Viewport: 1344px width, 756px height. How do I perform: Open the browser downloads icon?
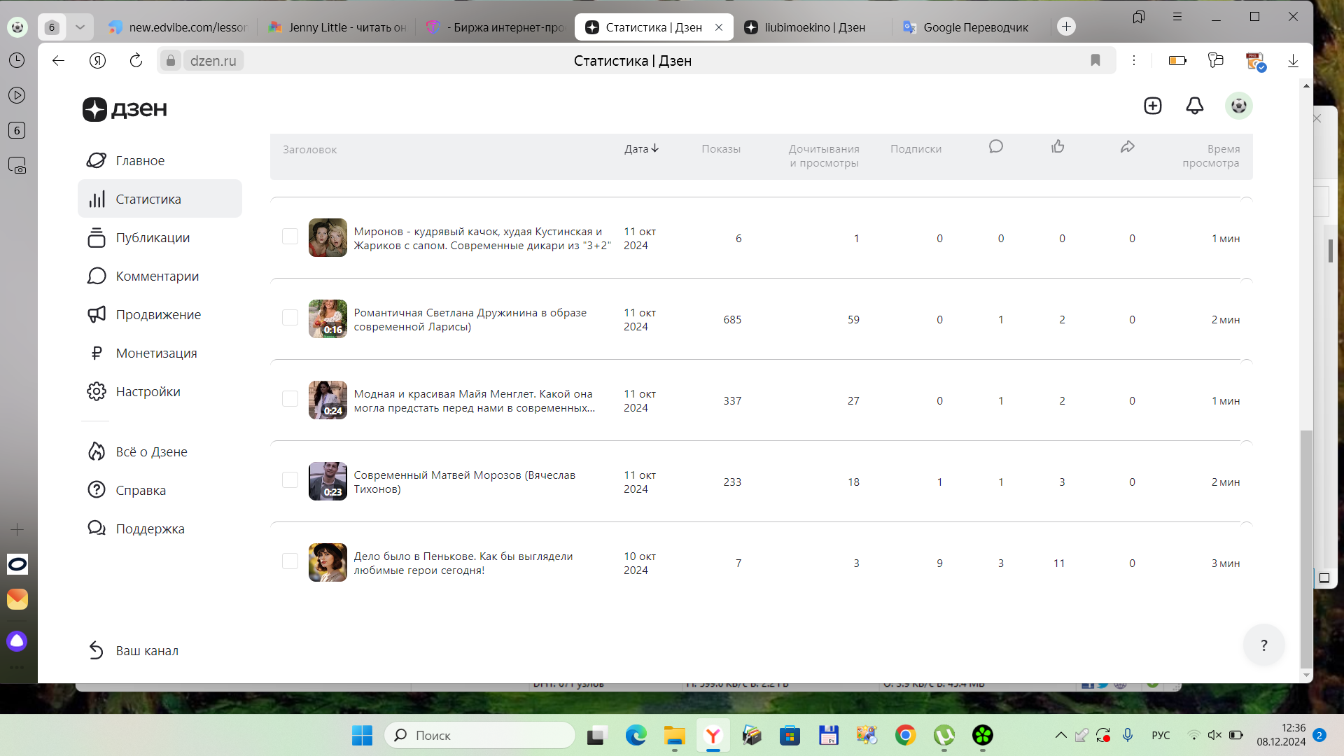coord(1293,61)
